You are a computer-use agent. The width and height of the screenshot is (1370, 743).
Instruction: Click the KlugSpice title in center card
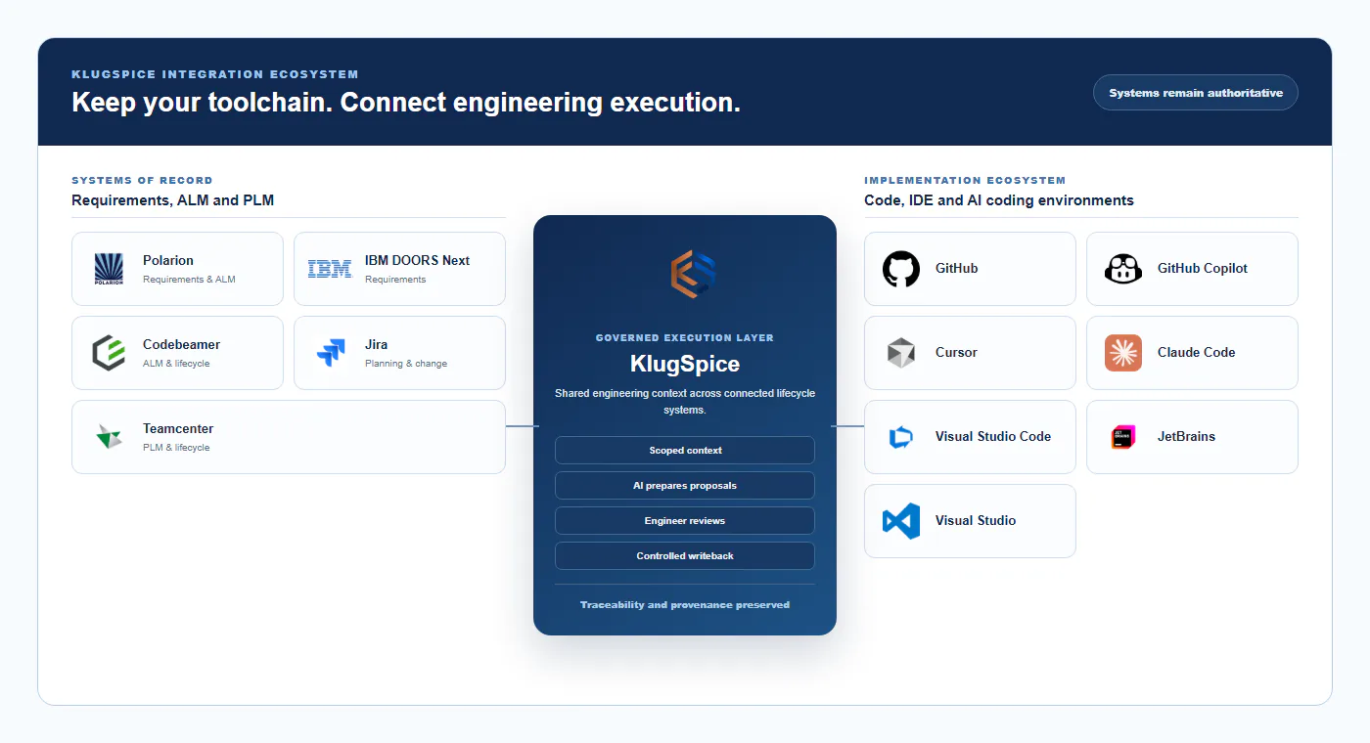pyautogui.click(x=685, y=365)
